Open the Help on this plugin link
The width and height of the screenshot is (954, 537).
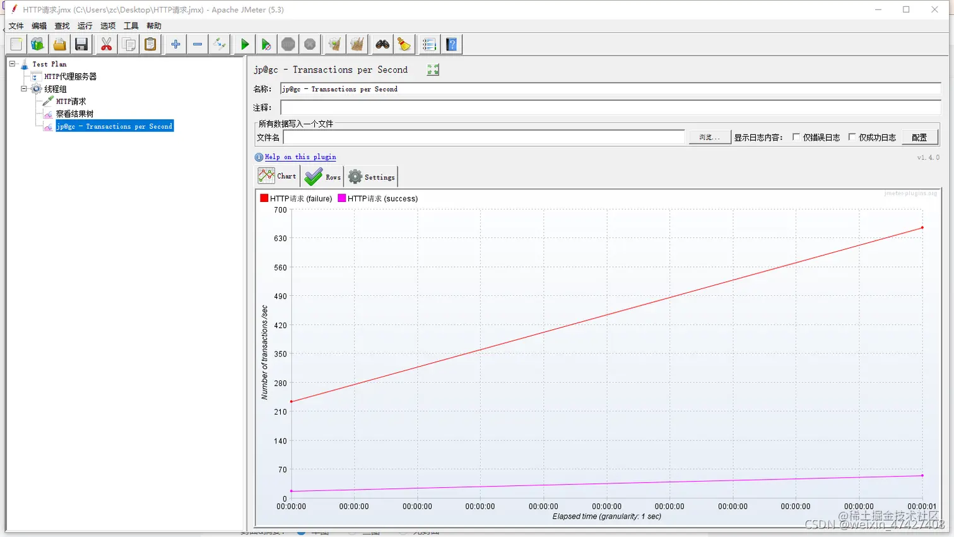[x=300, y=157]
